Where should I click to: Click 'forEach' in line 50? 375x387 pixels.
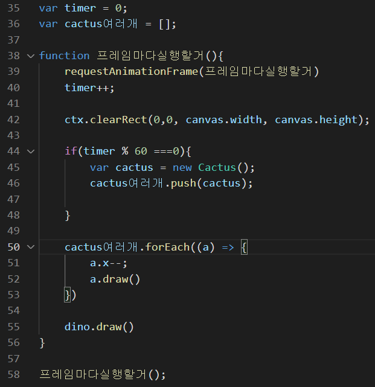coord(167,247)
